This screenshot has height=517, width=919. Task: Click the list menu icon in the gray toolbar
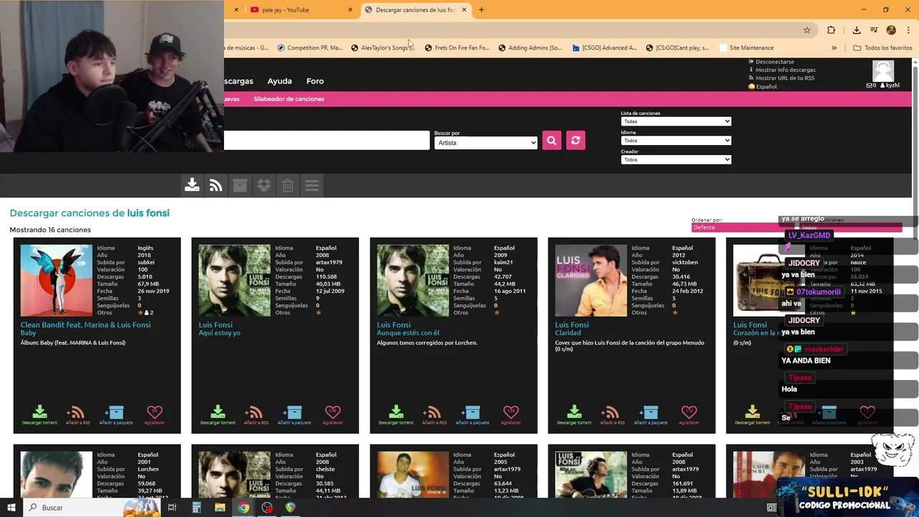pos(312,185)
